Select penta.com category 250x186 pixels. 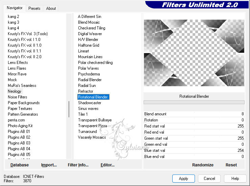pyautogui.click(x=16, y=120)
